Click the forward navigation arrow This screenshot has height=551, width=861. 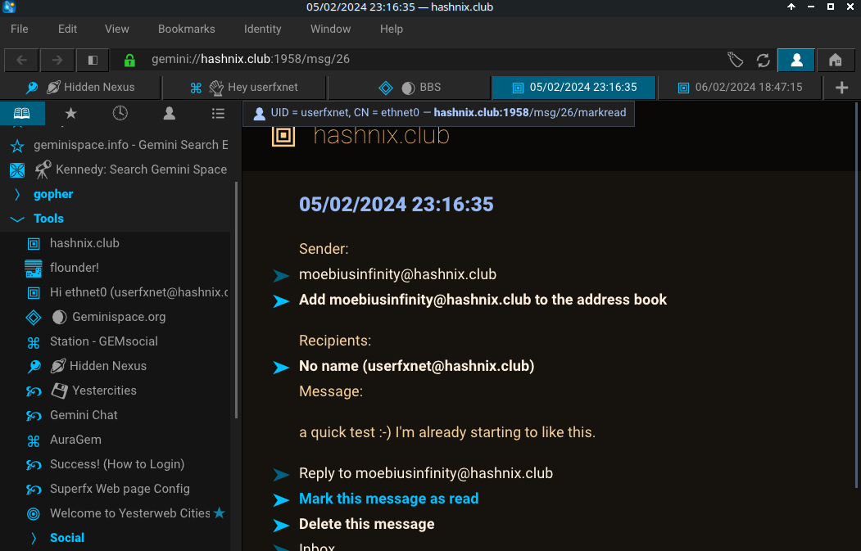pos(57,60)
